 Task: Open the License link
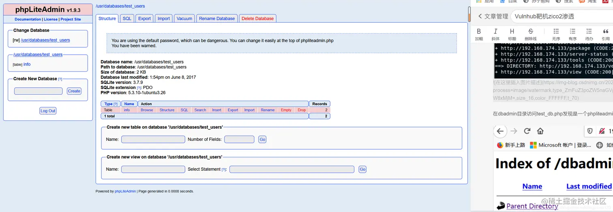tap(51, 19)
